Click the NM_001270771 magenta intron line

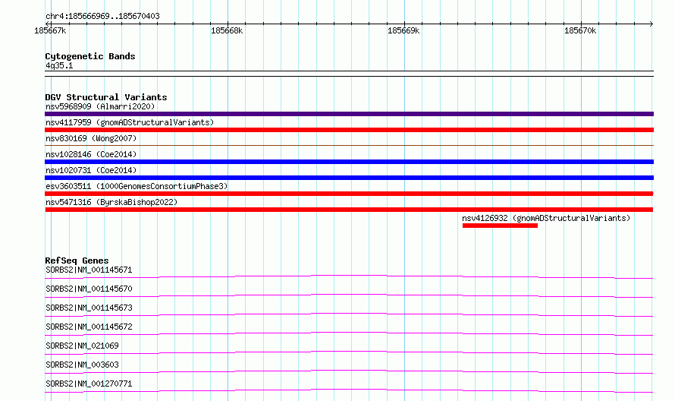[x=349, y=390]
